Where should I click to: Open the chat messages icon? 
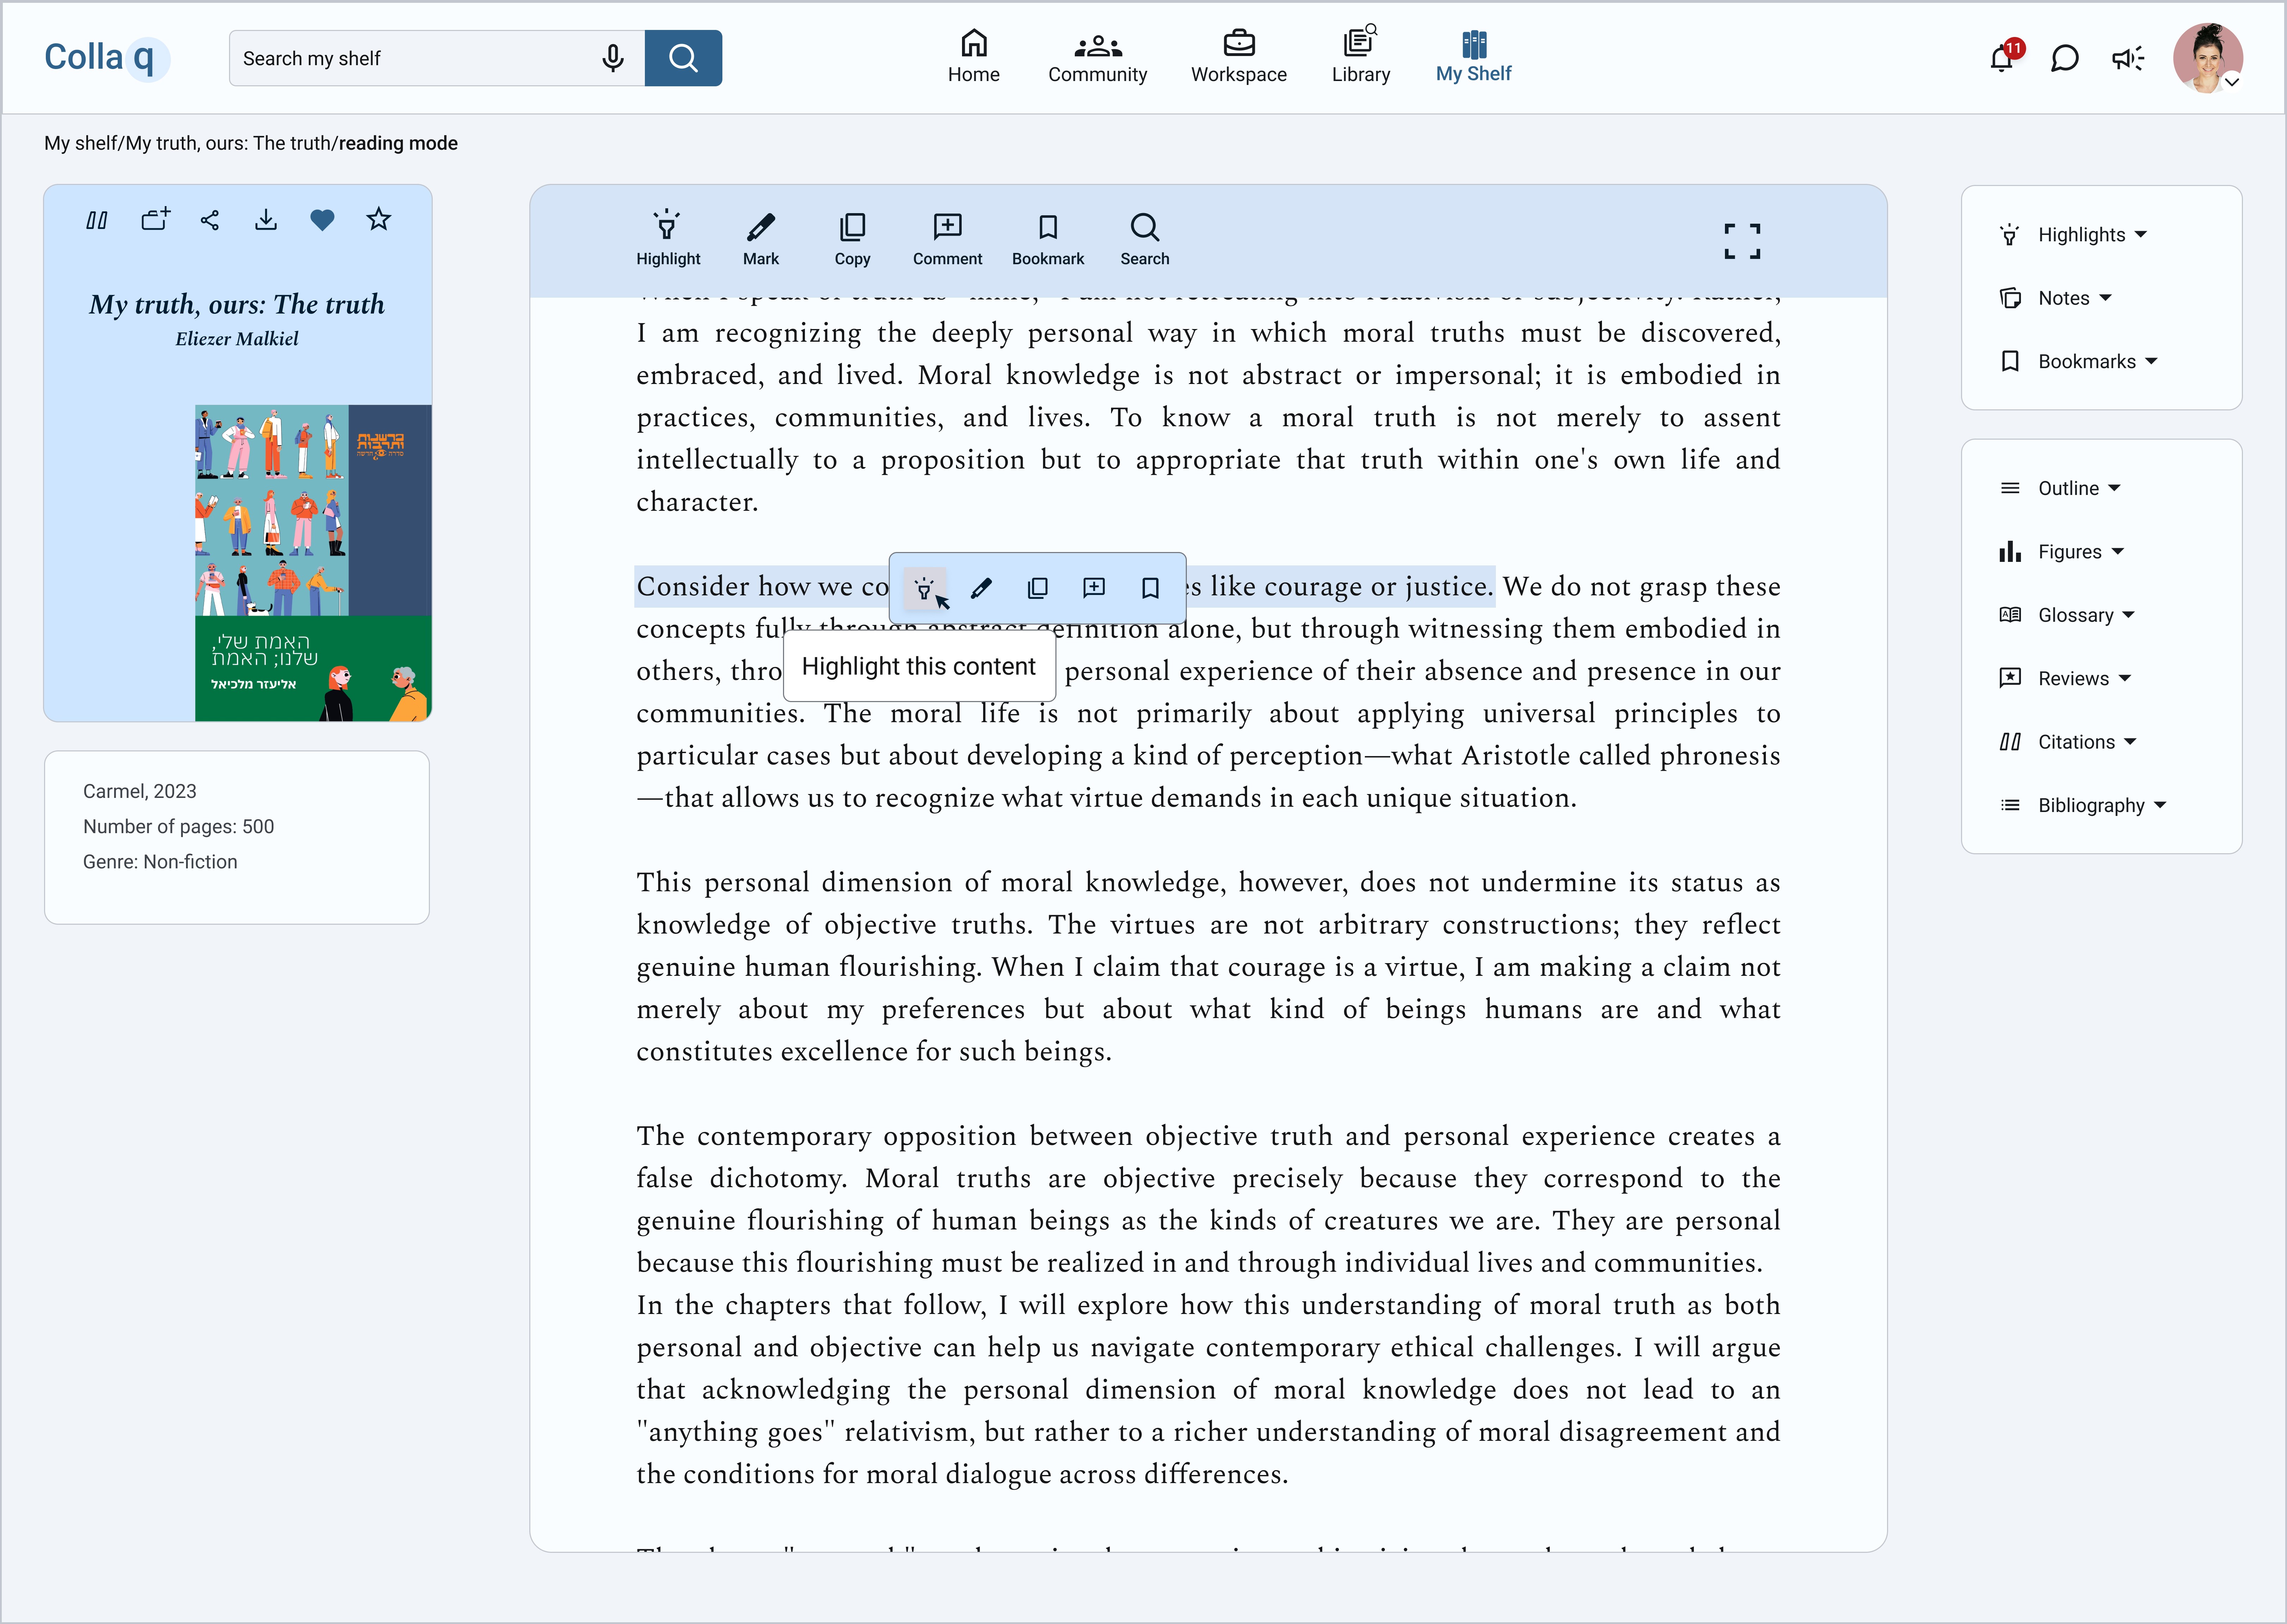pos(2065,58)
